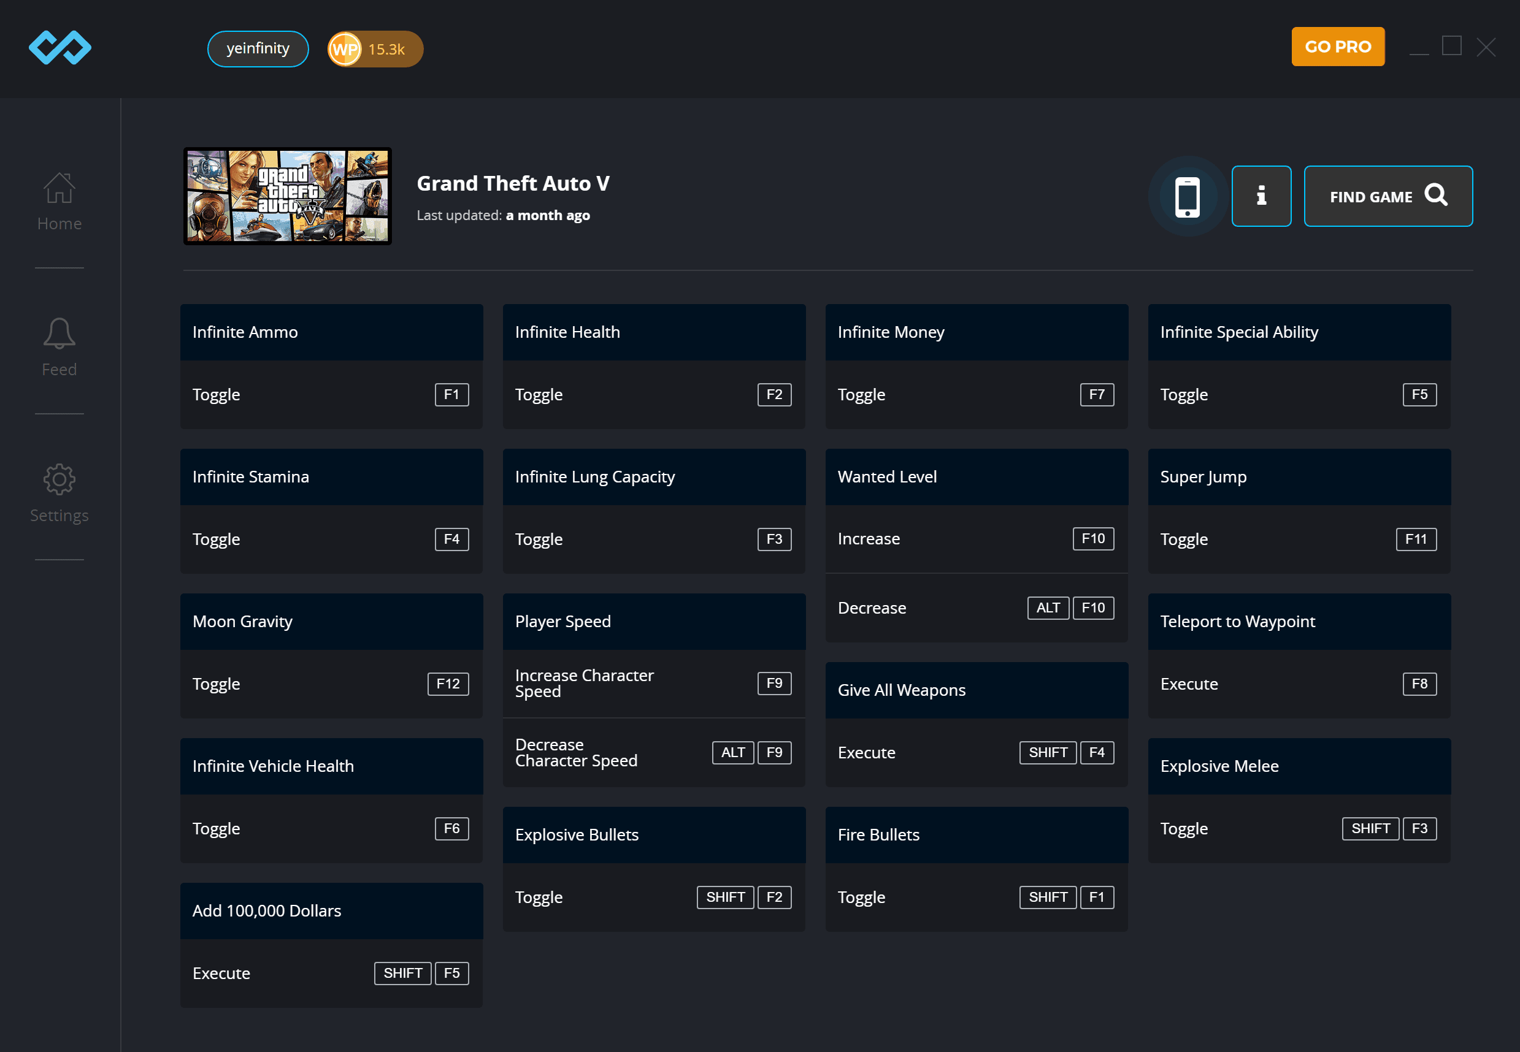
Task: Toggle the Super Jump cheat row
Action: coord(1299,539)
